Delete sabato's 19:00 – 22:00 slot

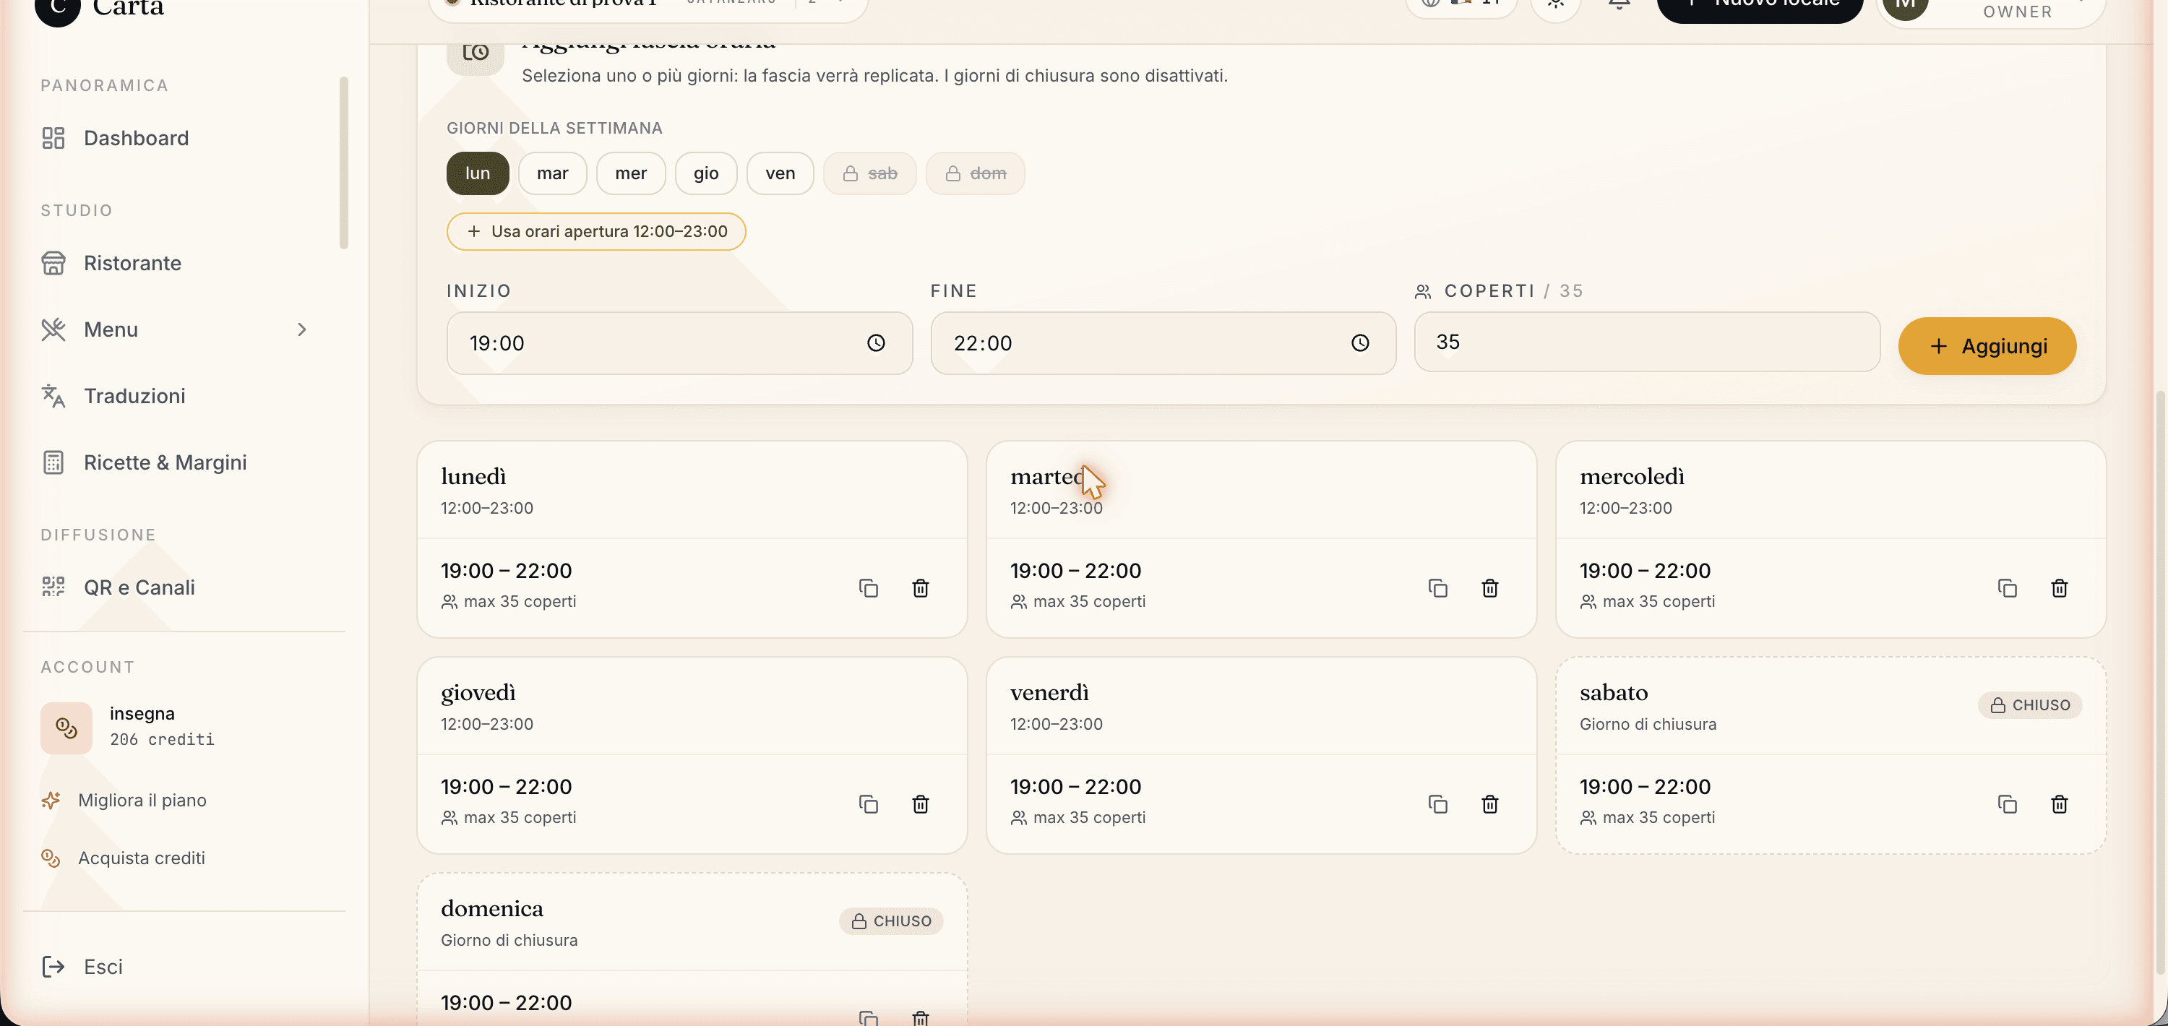tap(2060, 805)
